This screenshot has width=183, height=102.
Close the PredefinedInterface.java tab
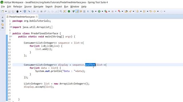[37, 17]
